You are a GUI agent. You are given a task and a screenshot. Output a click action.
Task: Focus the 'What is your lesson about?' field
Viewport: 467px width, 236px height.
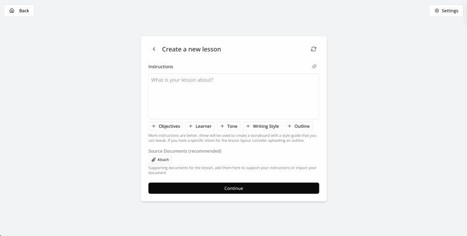[x=233, y=96]
